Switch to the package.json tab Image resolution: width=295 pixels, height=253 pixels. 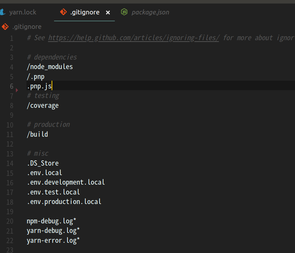(150, 12)
